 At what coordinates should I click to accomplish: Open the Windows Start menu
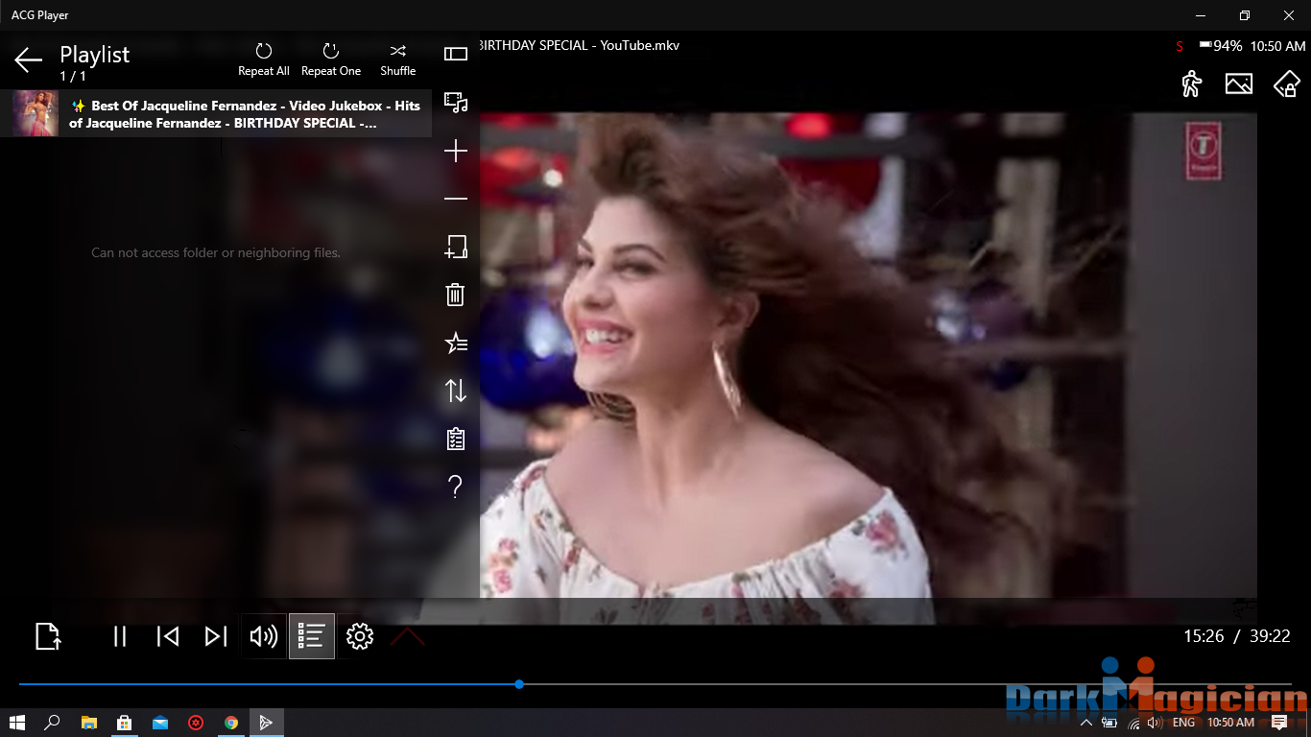(17, 723)
